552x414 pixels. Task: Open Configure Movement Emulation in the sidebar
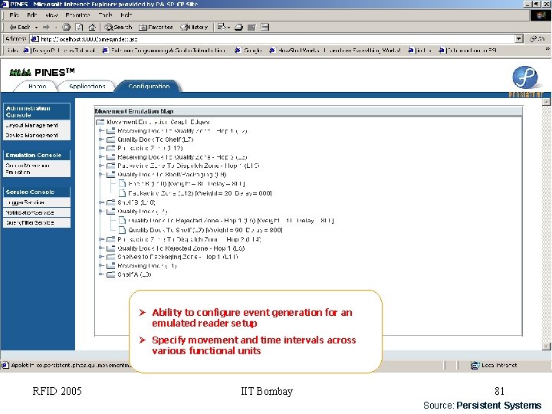pos(37,169)
